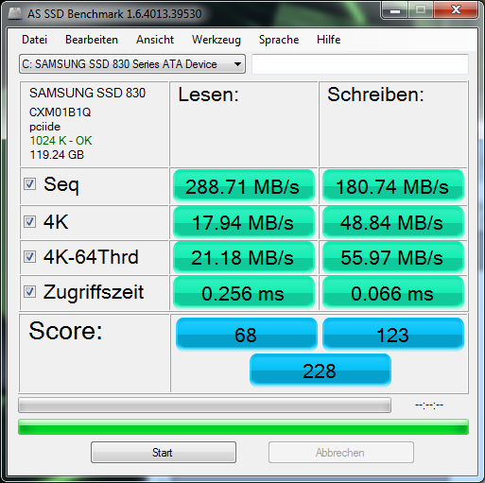Click the green overall progress bar
Image resolution: width=485 pixels, height=483 pixels.
tap(243, 427)
